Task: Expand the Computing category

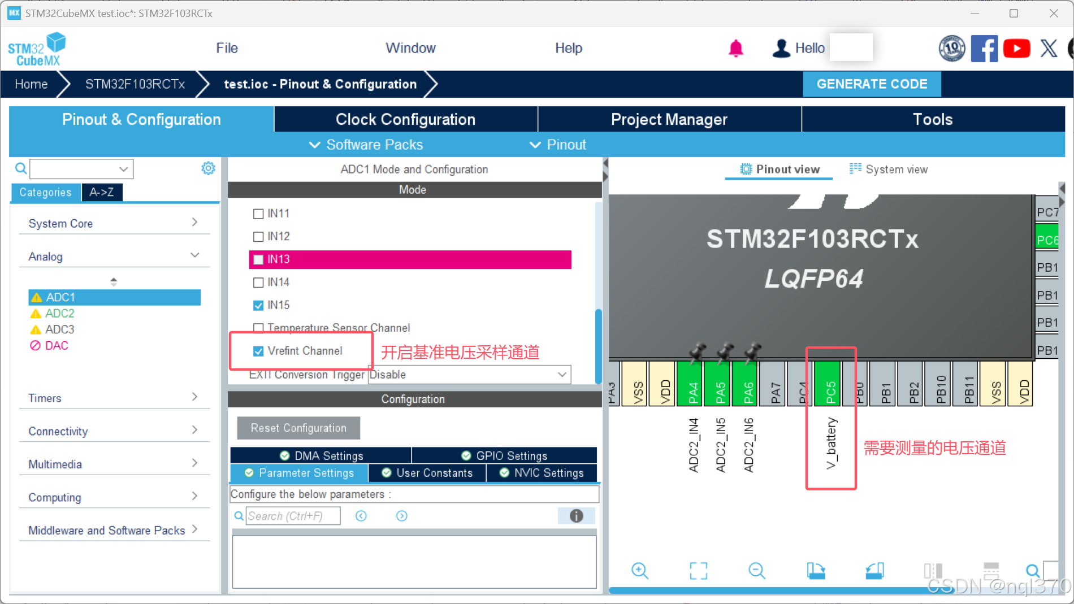Action: tap(114, 497)
